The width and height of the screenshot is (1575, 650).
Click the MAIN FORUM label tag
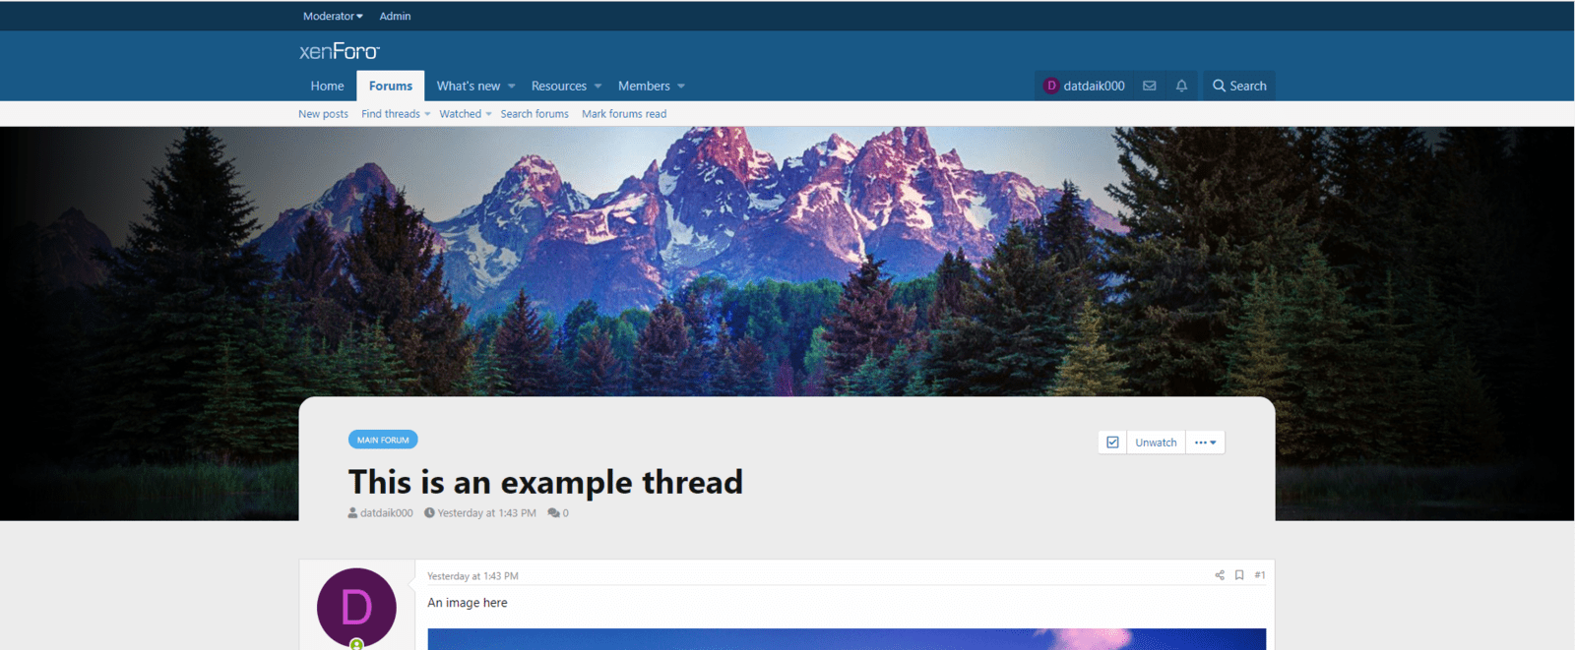tap(383, 440)
